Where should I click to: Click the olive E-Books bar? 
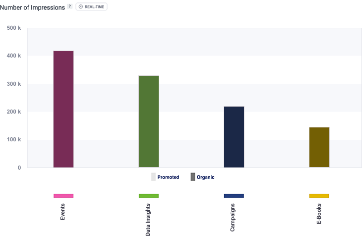[319, 147]
